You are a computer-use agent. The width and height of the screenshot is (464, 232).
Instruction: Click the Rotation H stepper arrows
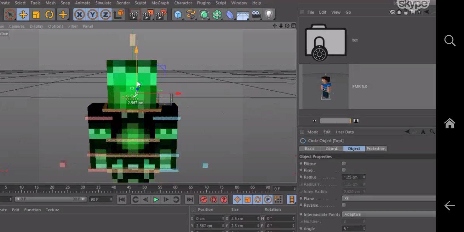tap(293, 218)
